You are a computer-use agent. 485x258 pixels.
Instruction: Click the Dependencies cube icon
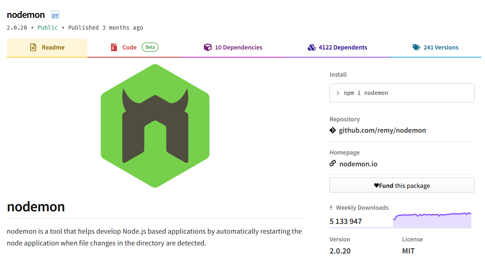point(208,47)
